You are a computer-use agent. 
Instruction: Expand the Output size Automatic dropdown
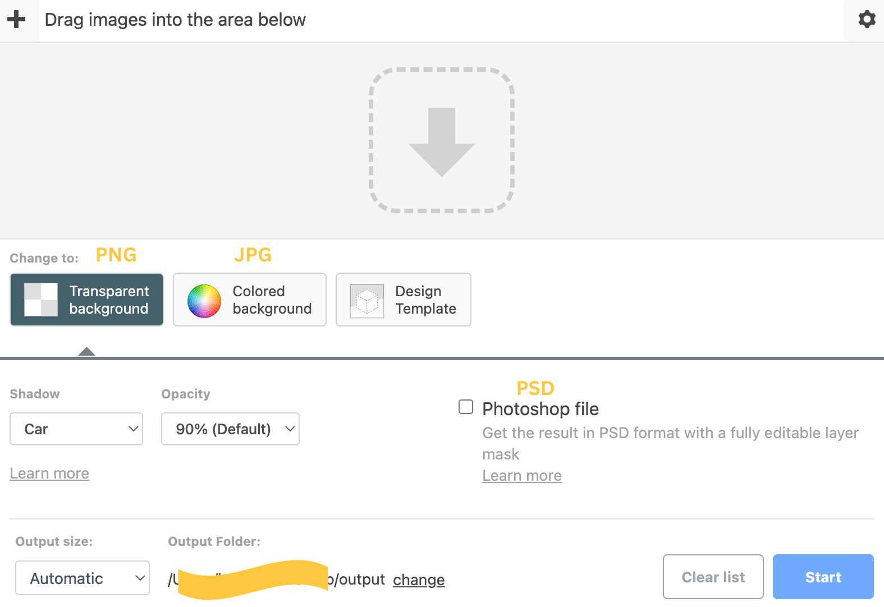(83, 578)
